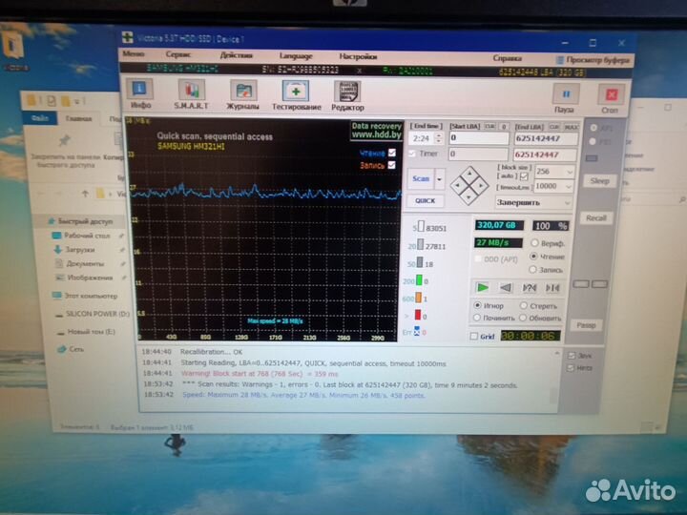The width and height of the screenshot is (687, 515).
Task: Select the Починить radio option
Action: click(x=477, y=318)
